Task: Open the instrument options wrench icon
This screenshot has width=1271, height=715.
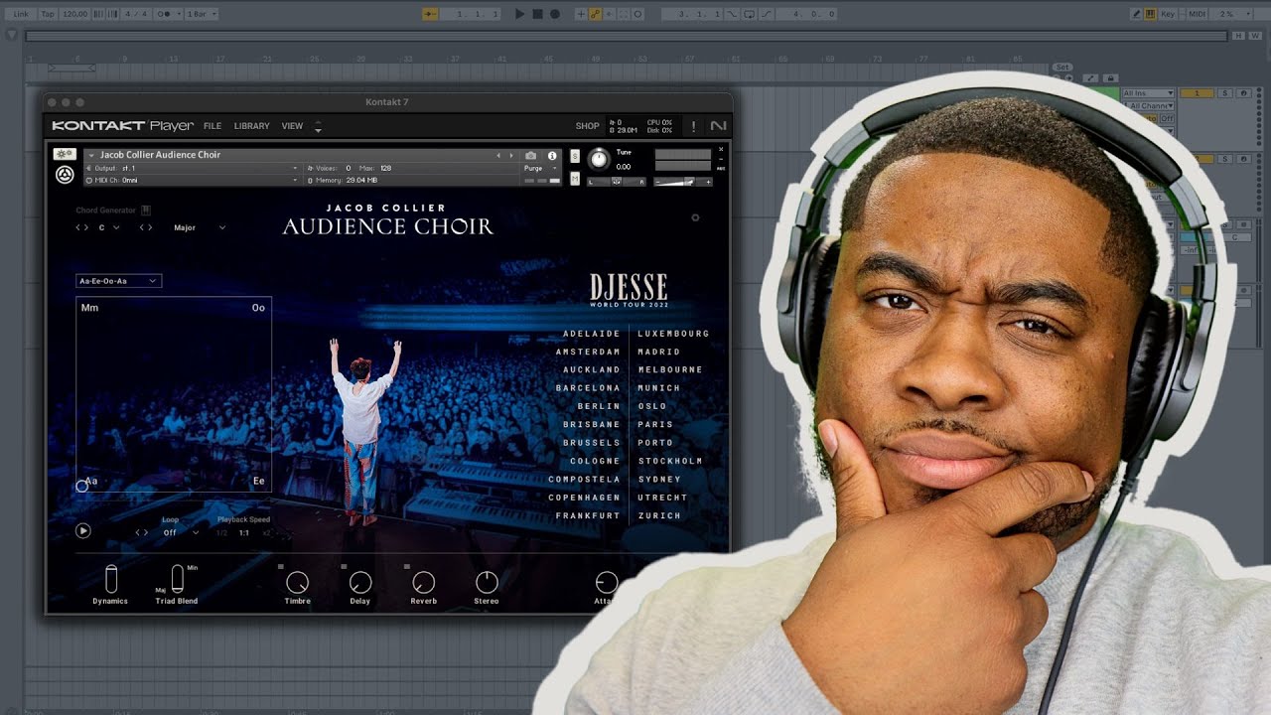Action: pos(65,155)
